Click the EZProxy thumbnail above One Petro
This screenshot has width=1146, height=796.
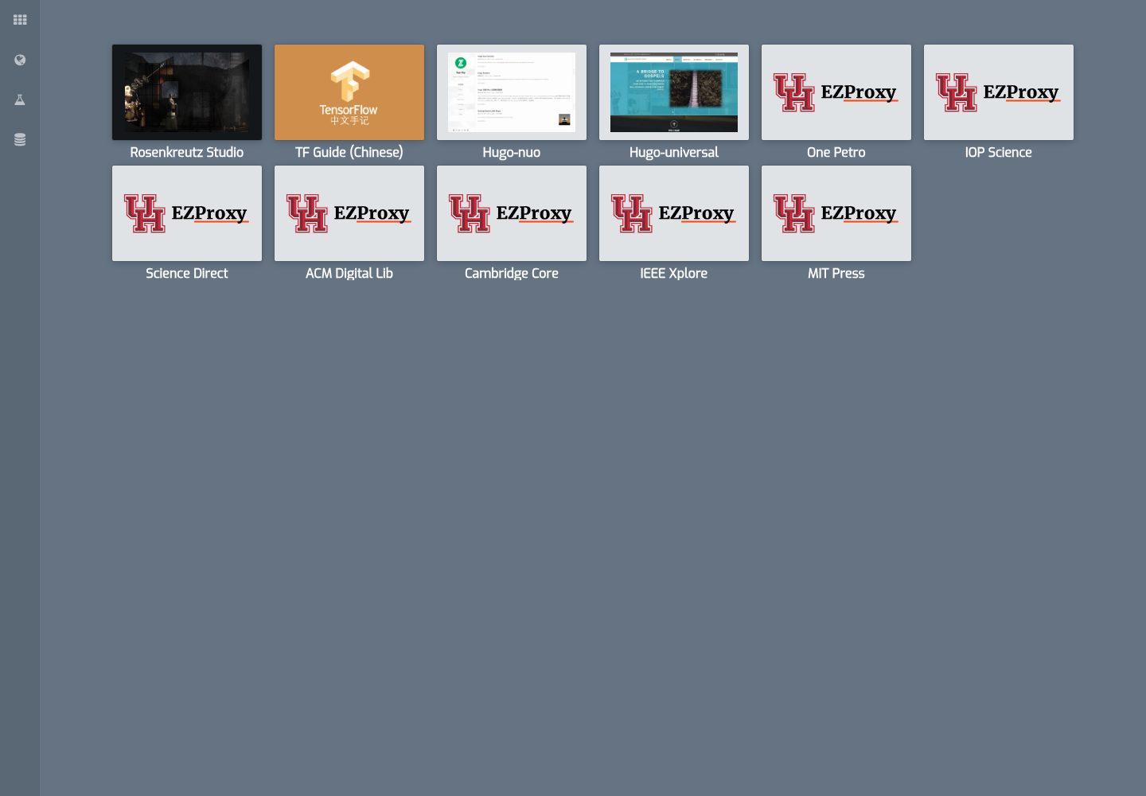point(836,92)
